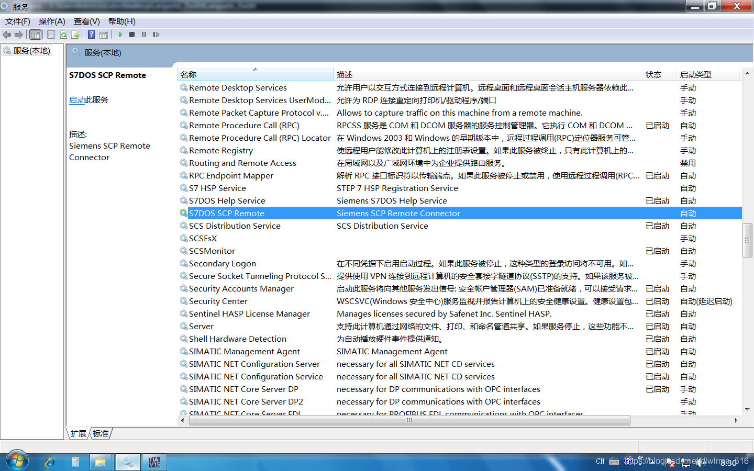Click the Forward arrow in toolbar
754x471 pixels.
[19, 35]
